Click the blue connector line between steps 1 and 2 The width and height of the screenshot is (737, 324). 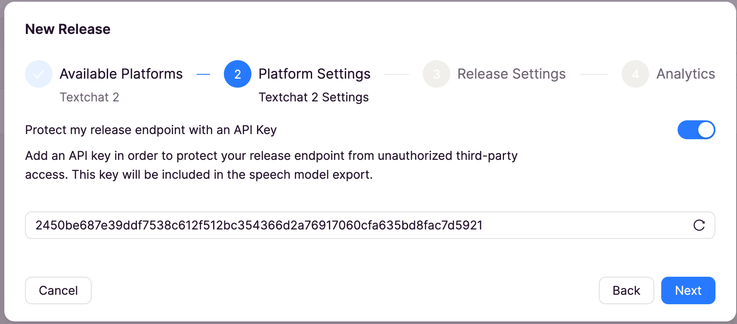coord(203,74)
